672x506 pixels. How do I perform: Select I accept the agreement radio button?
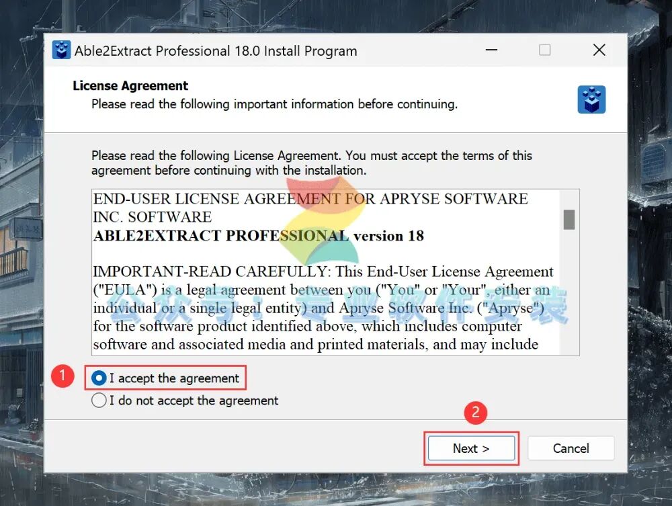(99, 378)
